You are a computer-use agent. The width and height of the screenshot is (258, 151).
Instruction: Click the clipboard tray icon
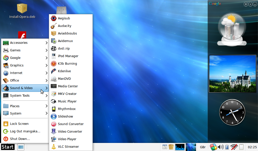[241, 147]
